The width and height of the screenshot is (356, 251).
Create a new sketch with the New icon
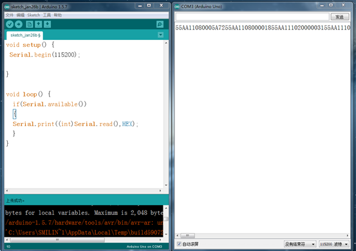click(29, 24)
